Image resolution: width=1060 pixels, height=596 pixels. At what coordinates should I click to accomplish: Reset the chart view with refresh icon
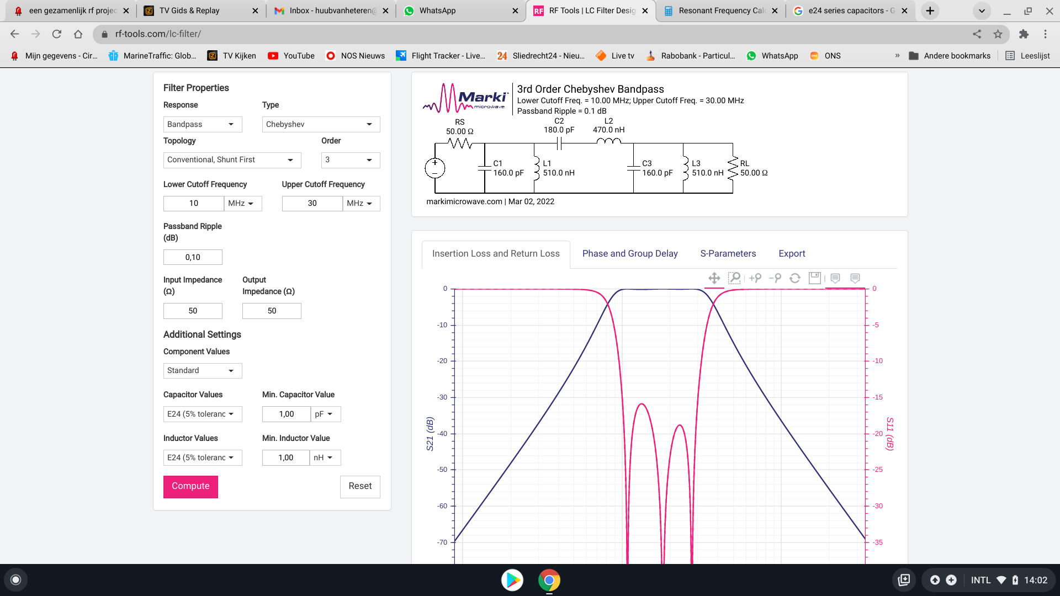[x=795, y=278]
